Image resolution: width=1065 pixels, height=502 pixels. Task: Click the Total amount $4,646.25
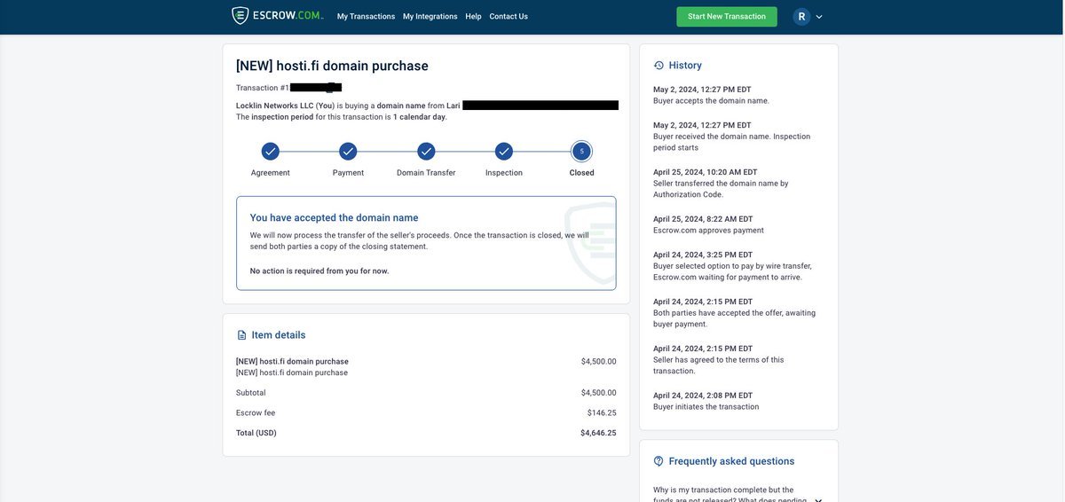click(x=598, y=433)
